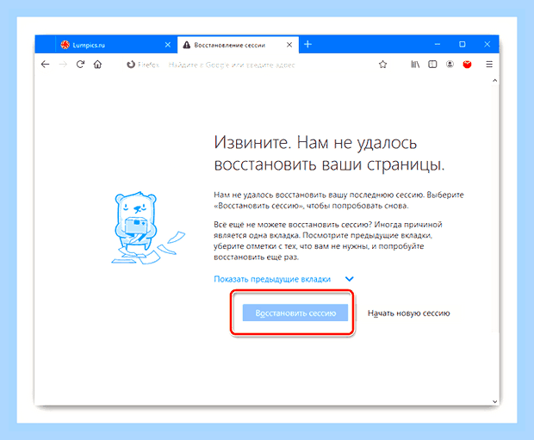Show the sidebar via the sidebars icon
534x440 pixels.
click(432, 65)
